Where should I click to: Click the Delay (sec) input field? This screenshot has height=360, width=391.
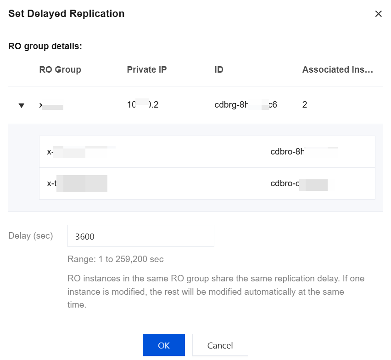click(140, 236)
